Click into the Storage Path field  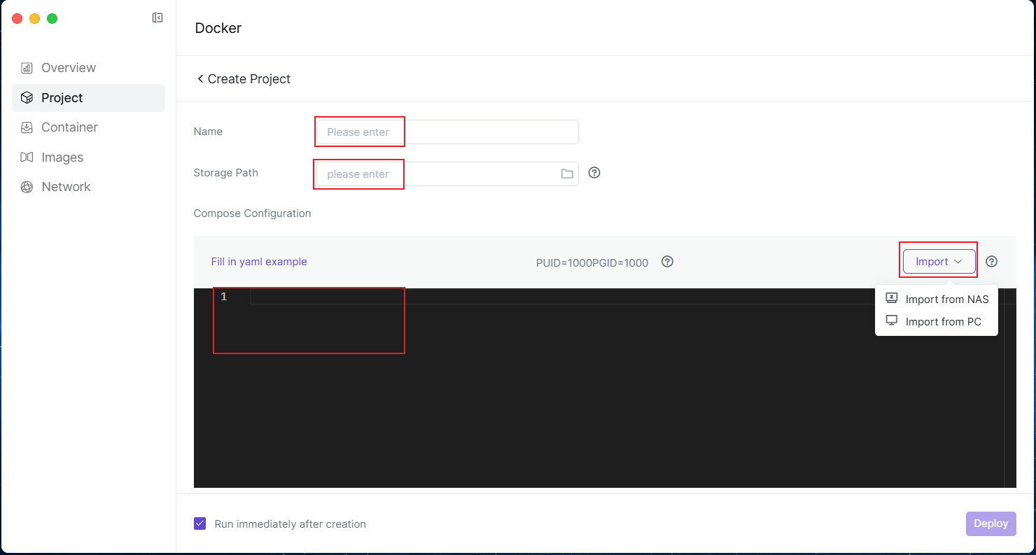pos(434,174)
